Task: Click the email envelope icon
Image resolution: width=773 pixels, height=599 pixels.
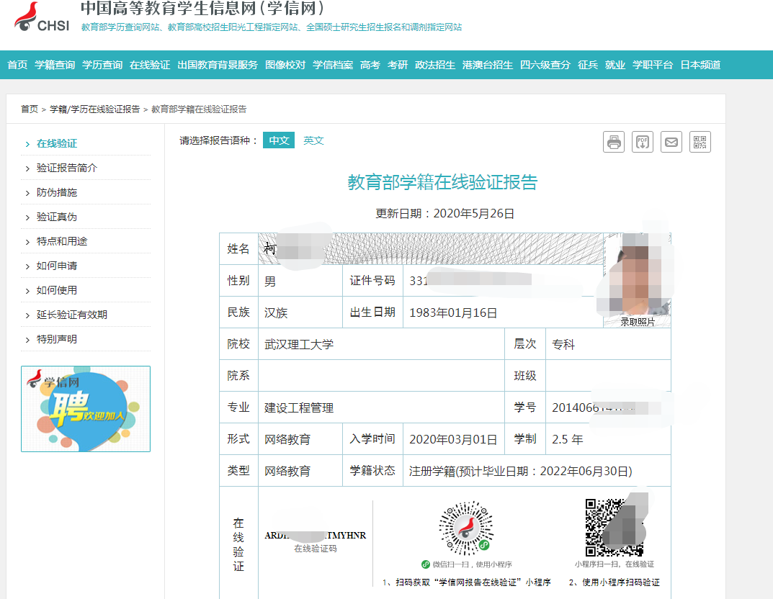Action: point(671,142)
